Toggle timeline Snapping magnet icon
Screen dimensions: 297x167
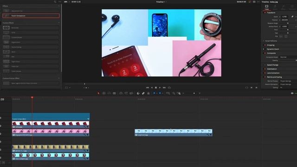(138, 93)
